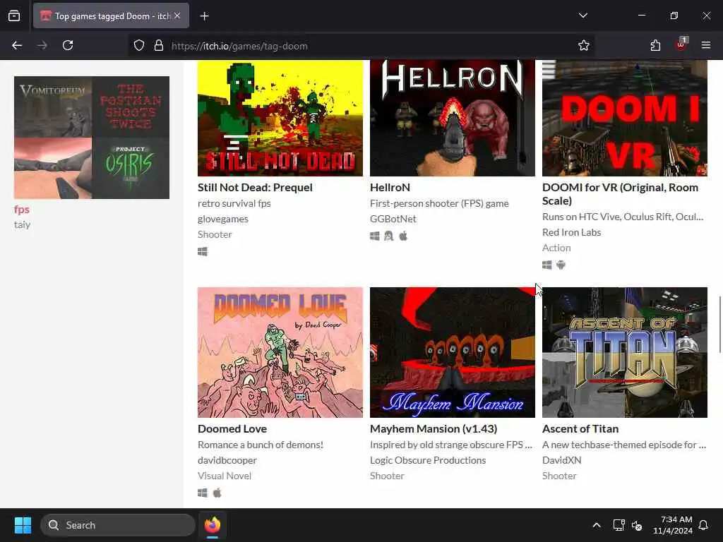Close the Top games tagged Doom tab
The width and height of the screenshot is (723, 542).
tap(177, 16)
